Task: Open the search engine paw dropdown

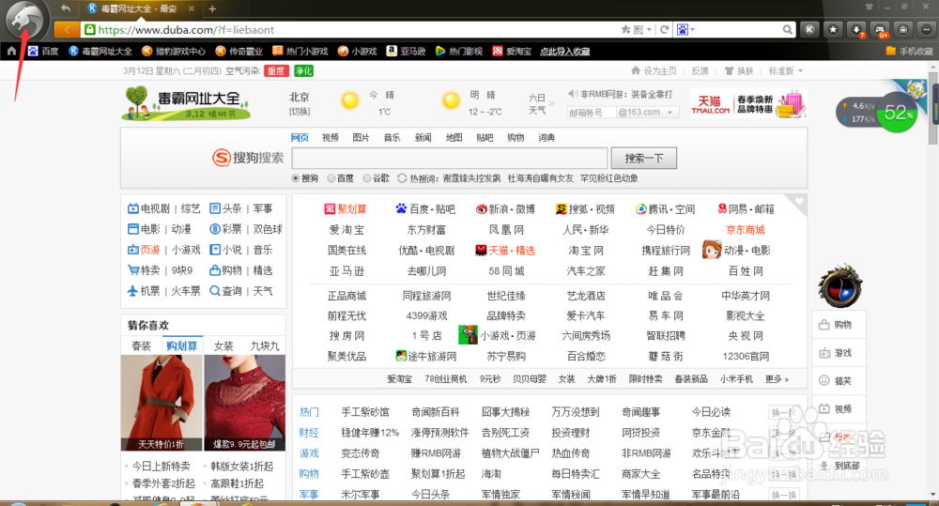Action: click(686, 29)
